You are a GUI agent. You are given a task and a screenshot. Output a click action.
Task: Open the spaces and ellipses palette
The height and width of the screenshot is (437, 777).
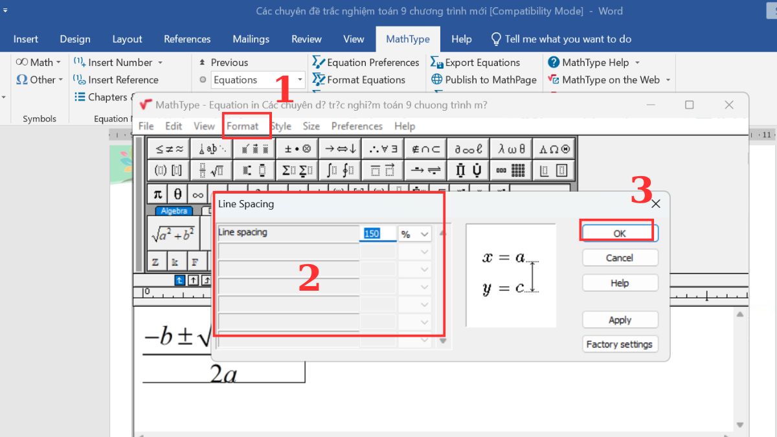pos(212,148)
